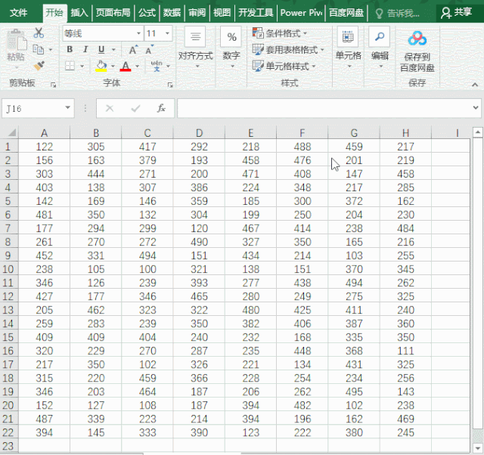Open the font size dropdown 11
The height and width of the screenshot is (455, 484).
(x=167, y=33)
